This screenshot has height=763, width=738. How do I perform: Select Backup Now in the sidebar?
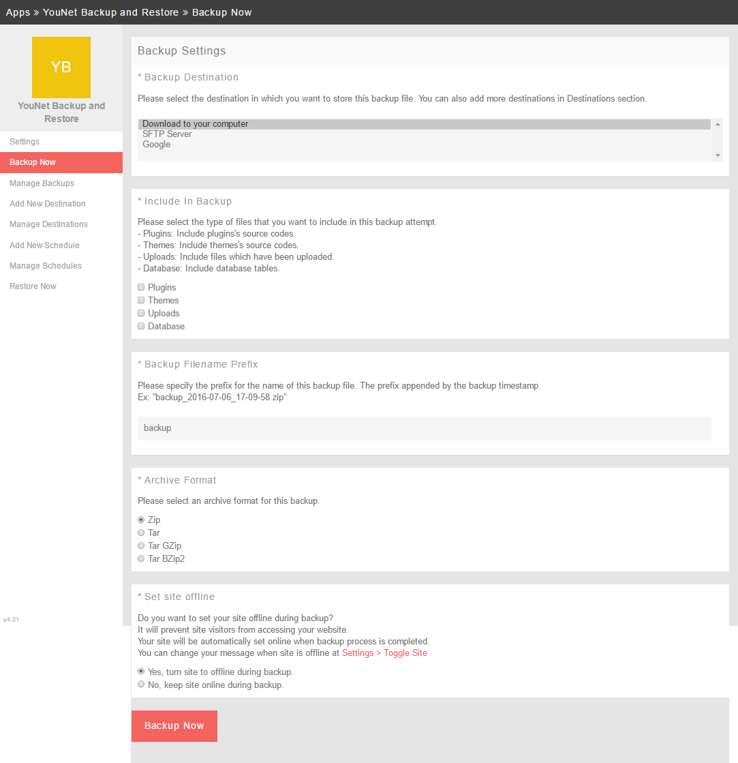tap(61, 162)
